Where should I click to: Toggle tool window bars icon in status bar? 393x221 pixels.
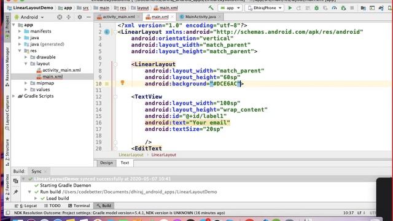coord(8,213)
